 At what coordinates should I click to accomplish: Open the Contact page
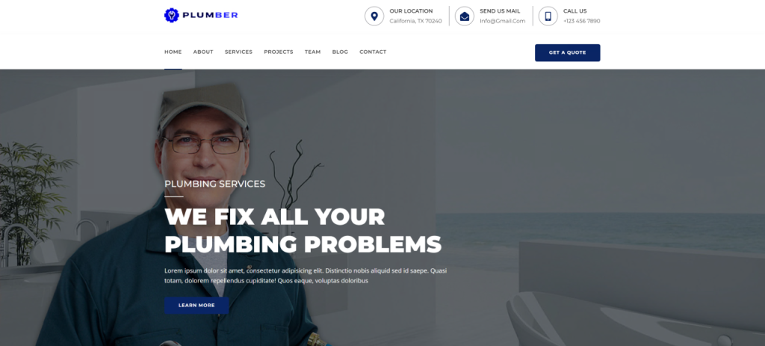click(373, 52)
